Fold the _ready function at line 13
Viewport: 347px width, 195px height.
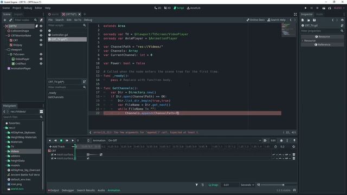click(101, 76)
